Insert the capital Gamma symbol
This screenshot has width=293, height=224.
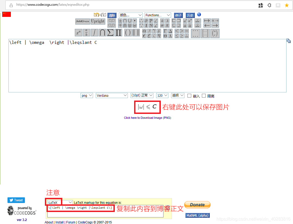(165, 31)
